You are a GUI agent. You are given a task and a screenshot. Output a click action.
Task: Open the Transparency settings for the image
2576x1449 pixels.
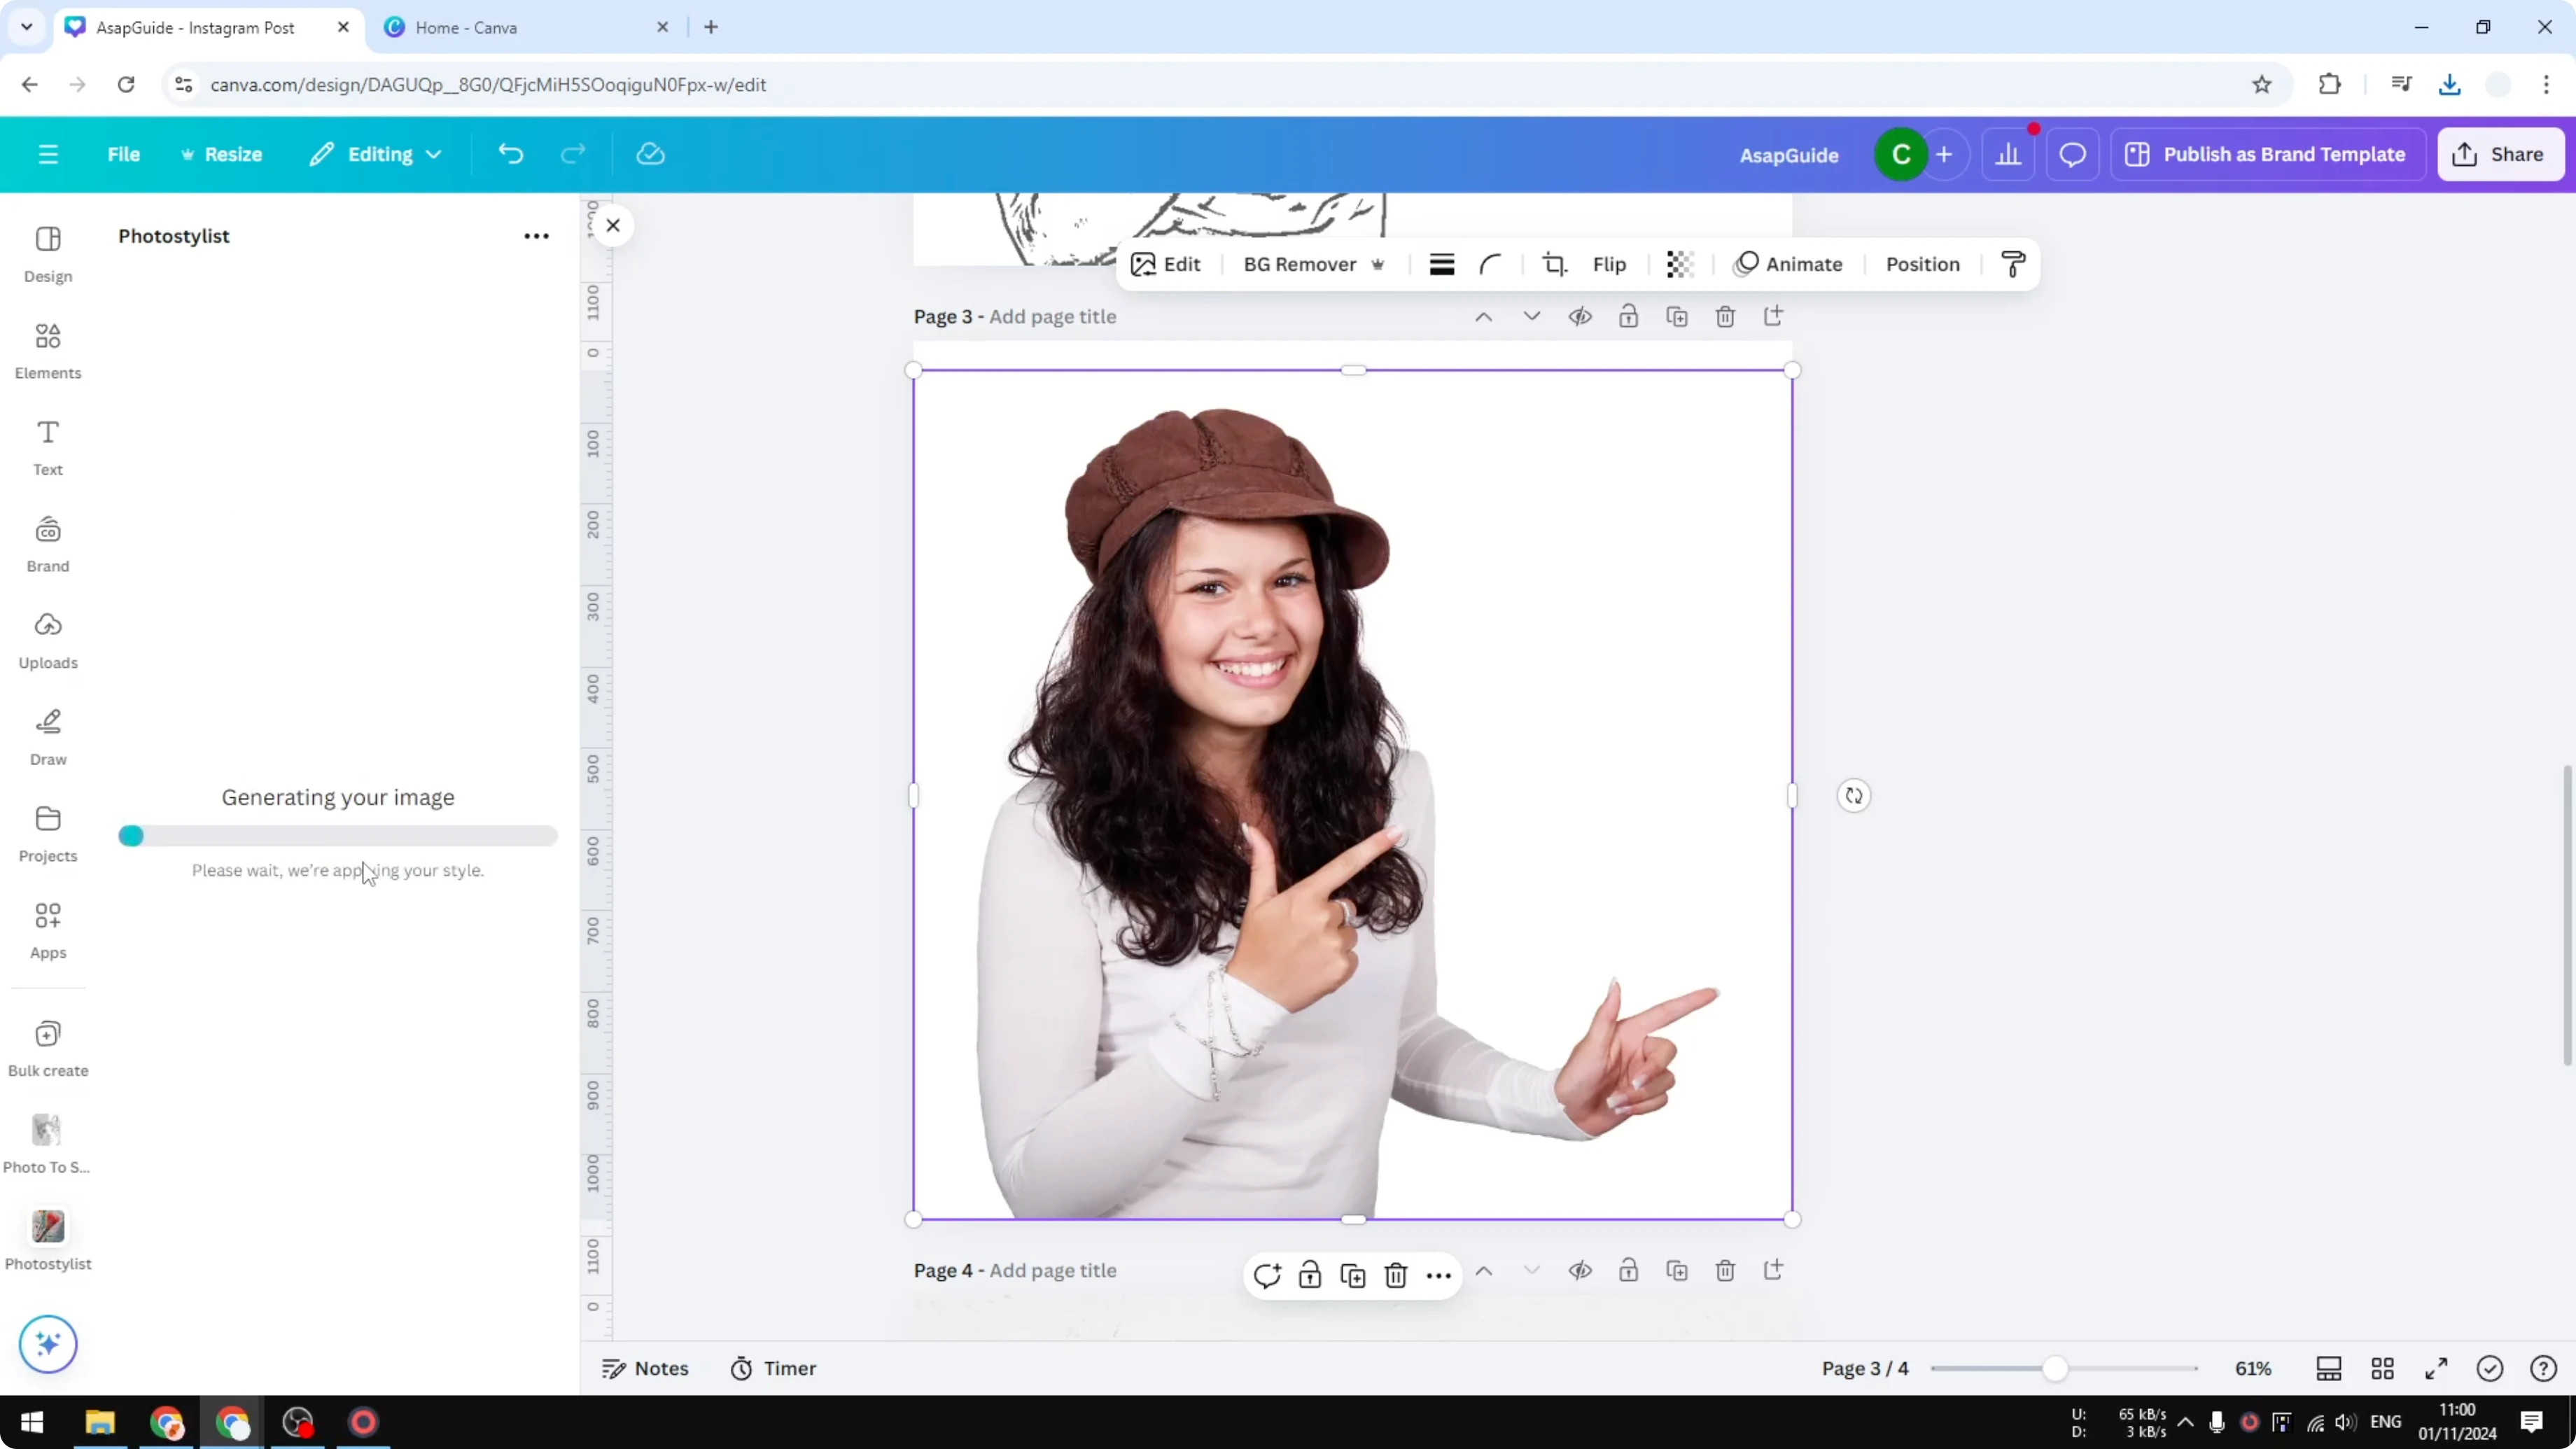1678,264
